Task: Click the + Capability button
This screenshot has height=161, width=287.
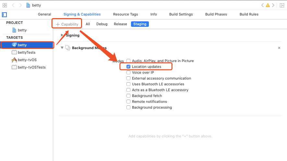Action: tap(67, 24)
